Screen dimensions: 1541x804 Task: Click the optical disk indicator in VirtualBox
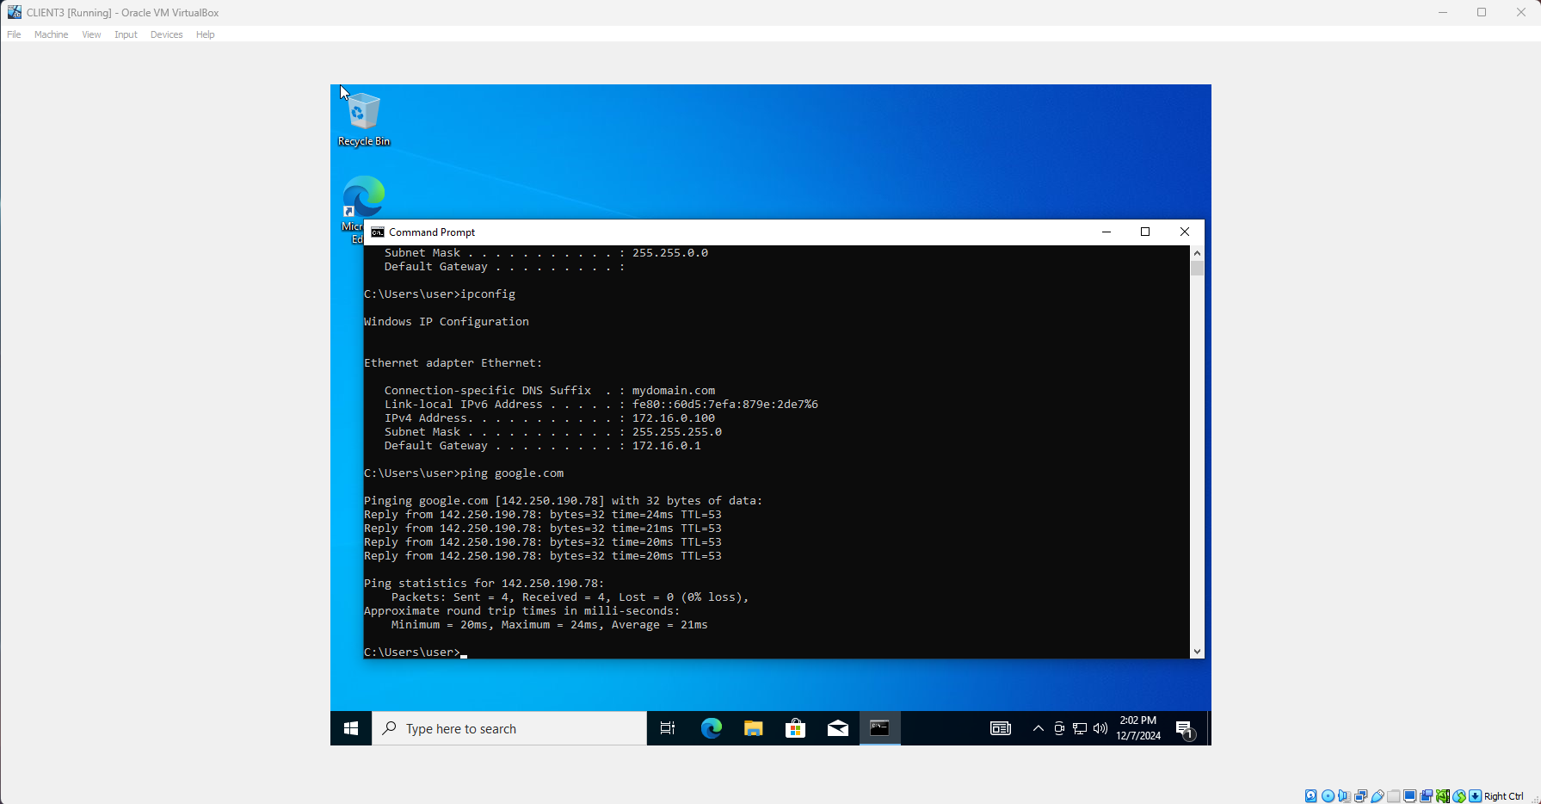1328,796
